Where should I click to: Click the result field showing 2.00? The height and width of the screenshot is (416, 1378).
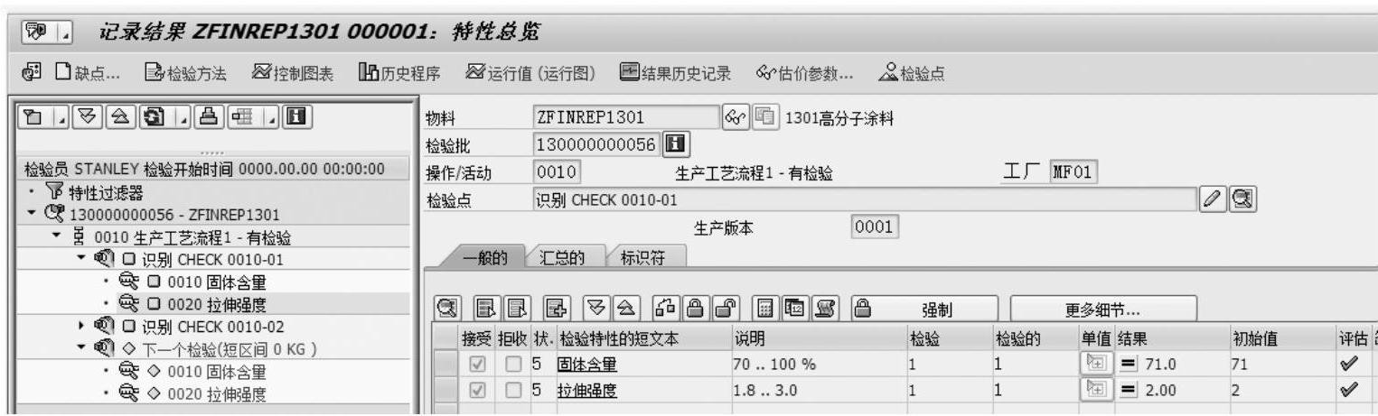(x=1171, y=391)
